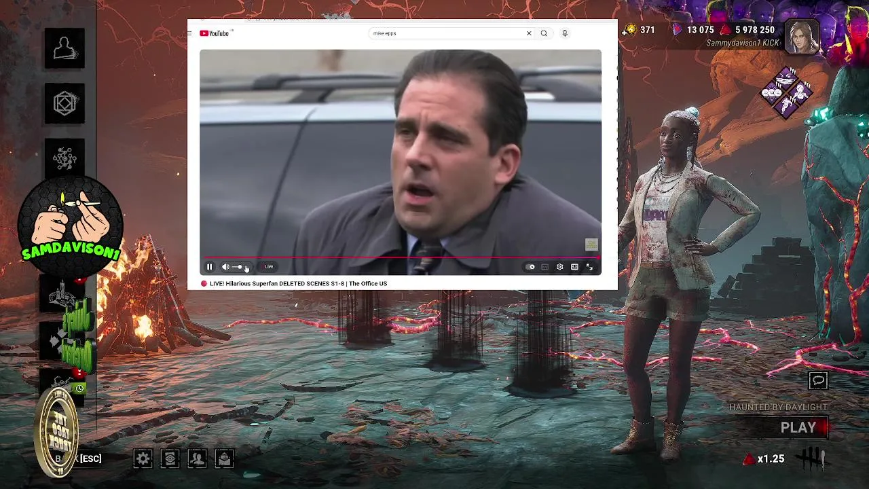
Task: Toggle subtitles on the video player
Action: point(545,267)
